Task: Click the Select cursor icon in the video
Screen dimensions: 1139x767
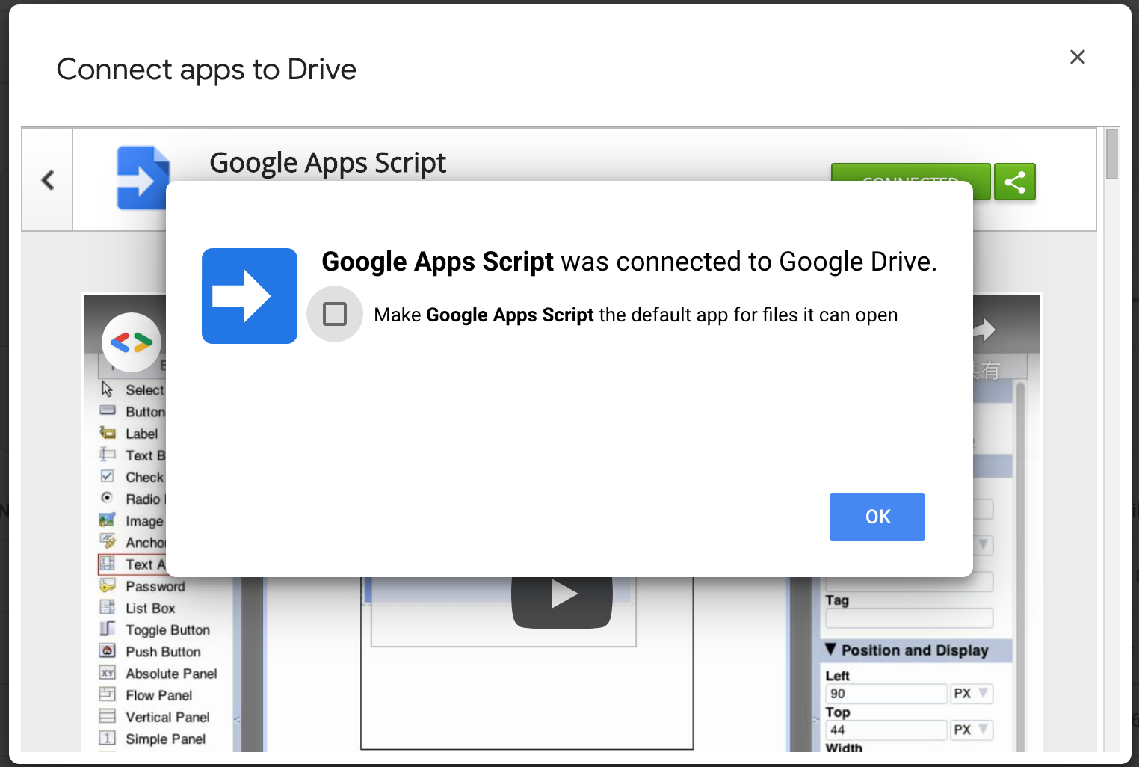Action: coord(108,389)
